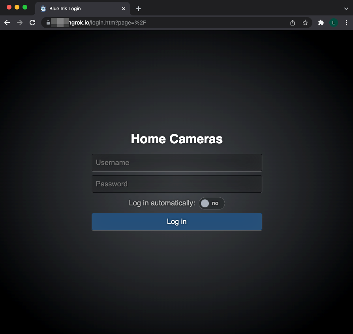The width and height of the screenshot is (353, 334).
Task: Open a new tab with plus button
Action: (x=139, y=9)
